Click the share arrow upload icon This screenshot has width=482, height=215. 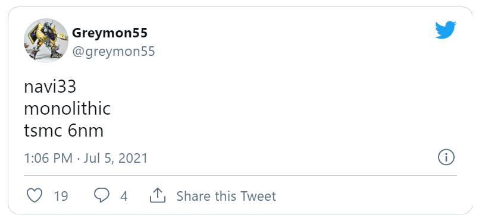click(158, 195)
